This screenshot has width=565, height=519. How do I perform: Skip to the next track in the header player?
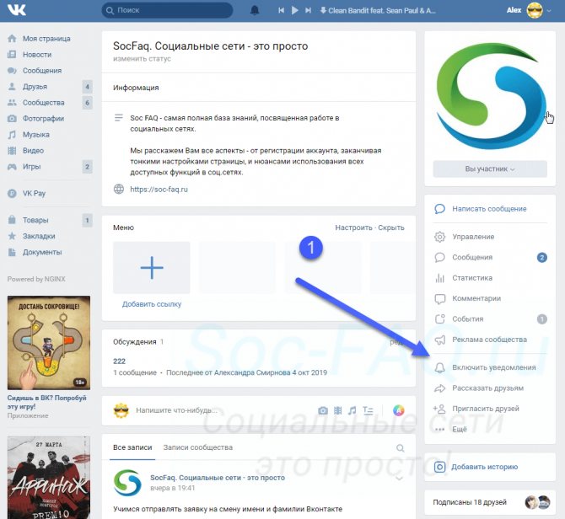(308, 10)
